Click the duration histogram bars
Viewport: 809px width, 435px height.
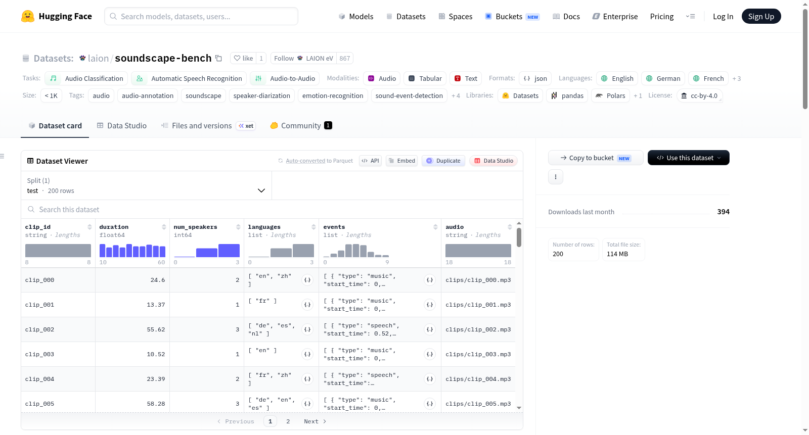tap(132, 251)
